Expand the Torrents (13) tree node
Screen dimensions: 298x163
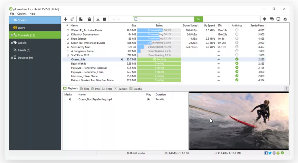[x=12, y=35]
